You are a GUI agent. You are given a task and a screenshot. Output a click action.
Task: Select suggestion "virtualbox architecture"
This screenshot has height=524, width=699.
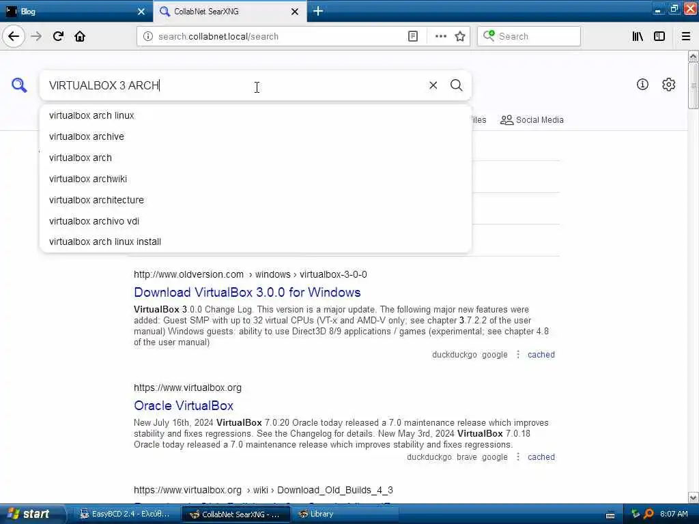[x=255, y=200]
